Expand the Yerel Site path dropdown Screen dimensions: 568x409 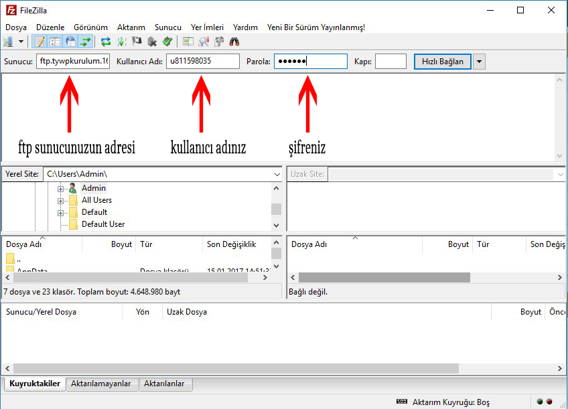277,175
